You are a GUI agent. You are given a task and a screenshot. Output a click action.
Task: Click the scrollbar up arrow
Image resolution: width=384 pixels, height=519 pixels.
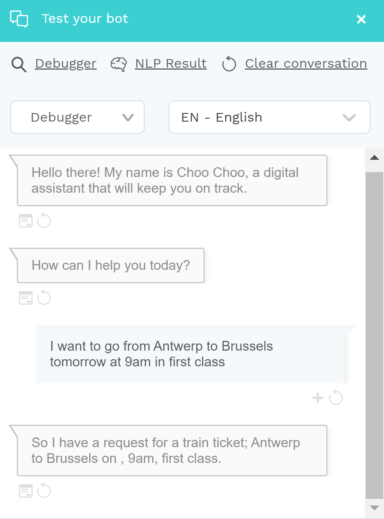pyautogui.click(x=375, y=158)
